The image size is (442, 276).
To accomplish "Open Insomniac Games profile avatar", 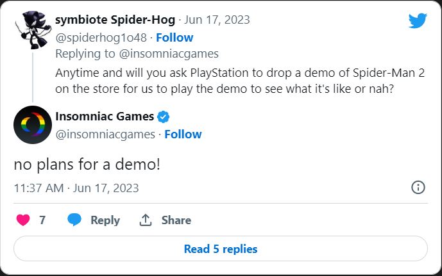I will point(32,125).
